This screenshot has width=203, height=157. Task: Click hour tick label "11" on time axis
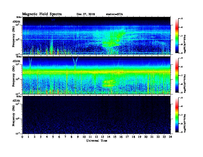point(90,137)
